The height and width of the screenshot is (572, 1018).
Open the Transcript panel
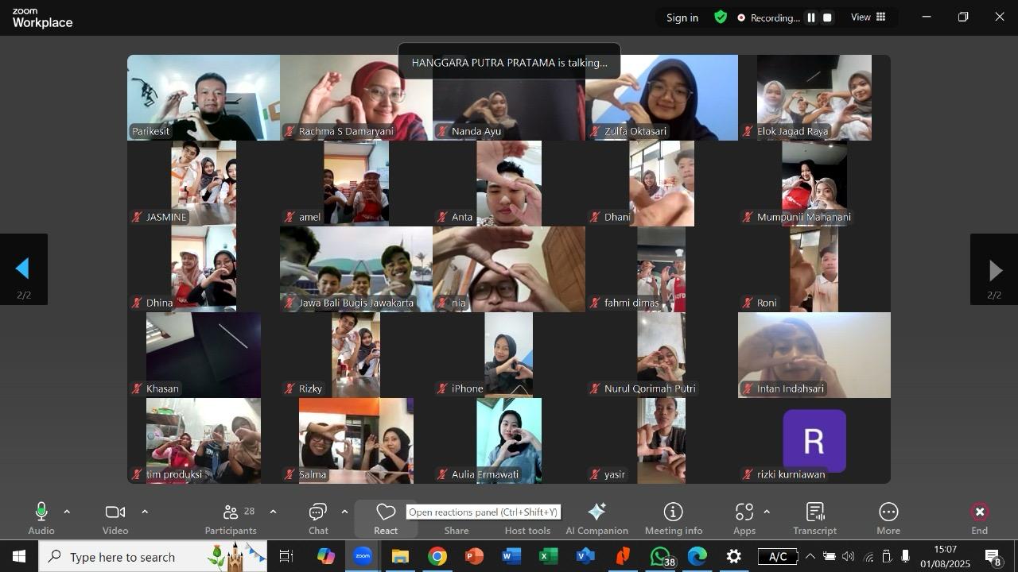click(814, 518)
